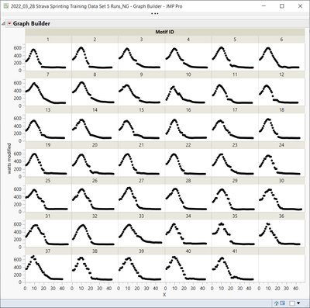Click the motif 37 panel header

pos(48,251)
